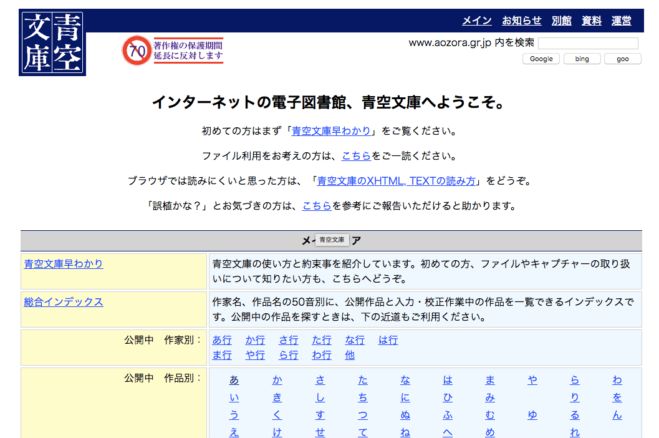659x438 pixels.
Task: Open works starting with る
Action: point(575,416)
